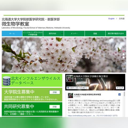Viewport: 128px width, 128px height.
Task: Open the 業績 page
Action: [95, 34]
